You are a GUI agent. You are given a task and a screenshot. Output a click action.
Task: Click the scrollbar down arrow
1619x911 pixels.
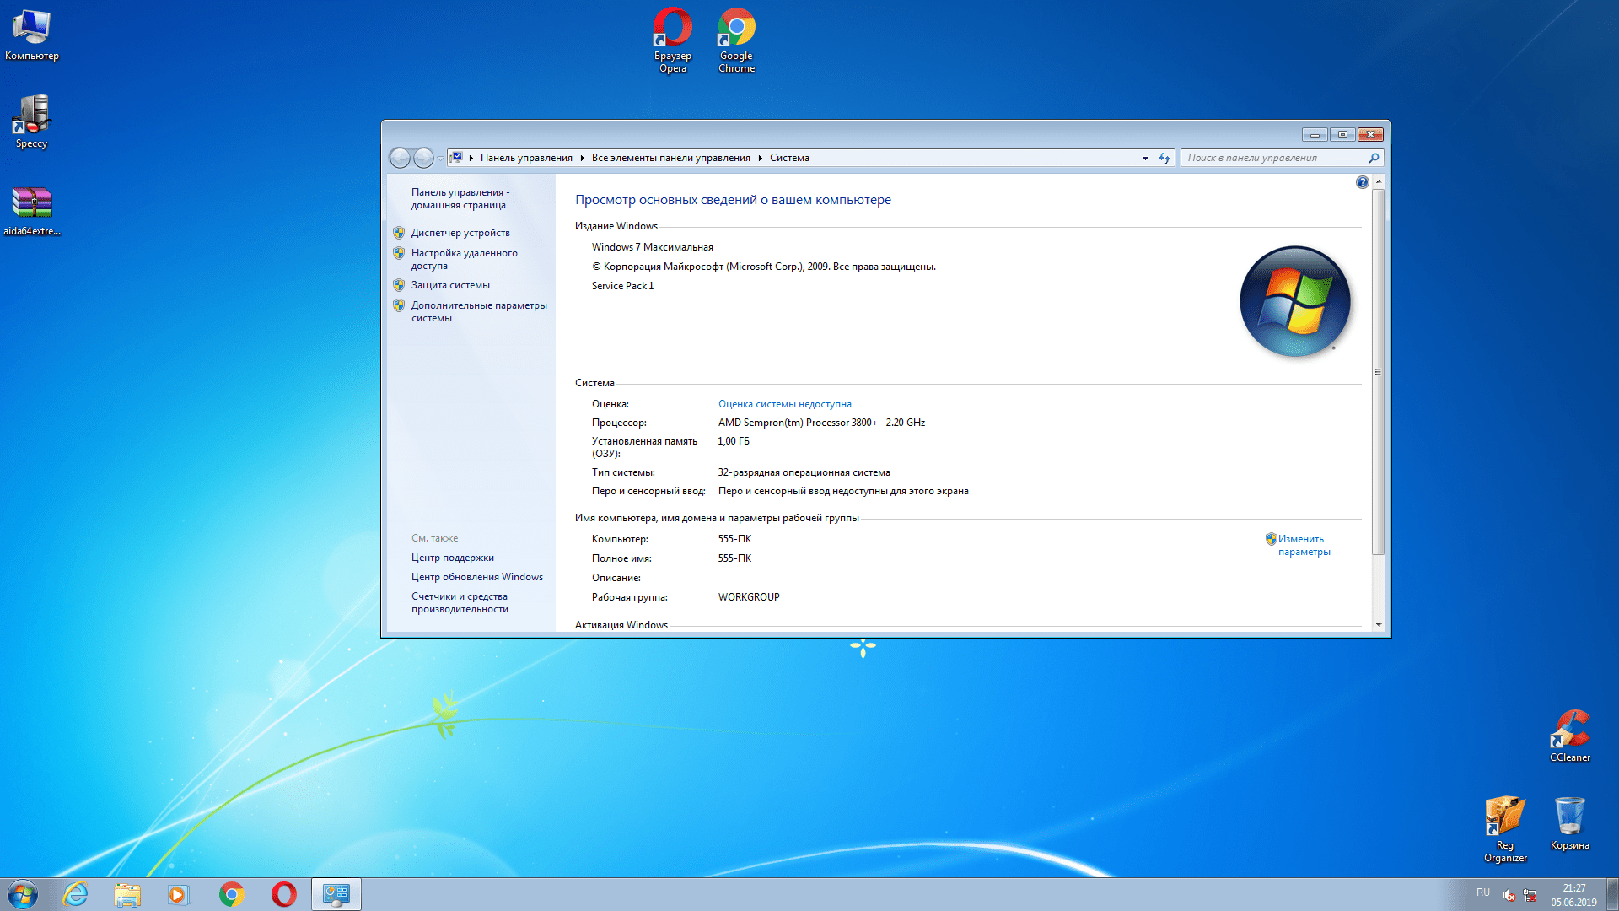(x=1378, y=625)
